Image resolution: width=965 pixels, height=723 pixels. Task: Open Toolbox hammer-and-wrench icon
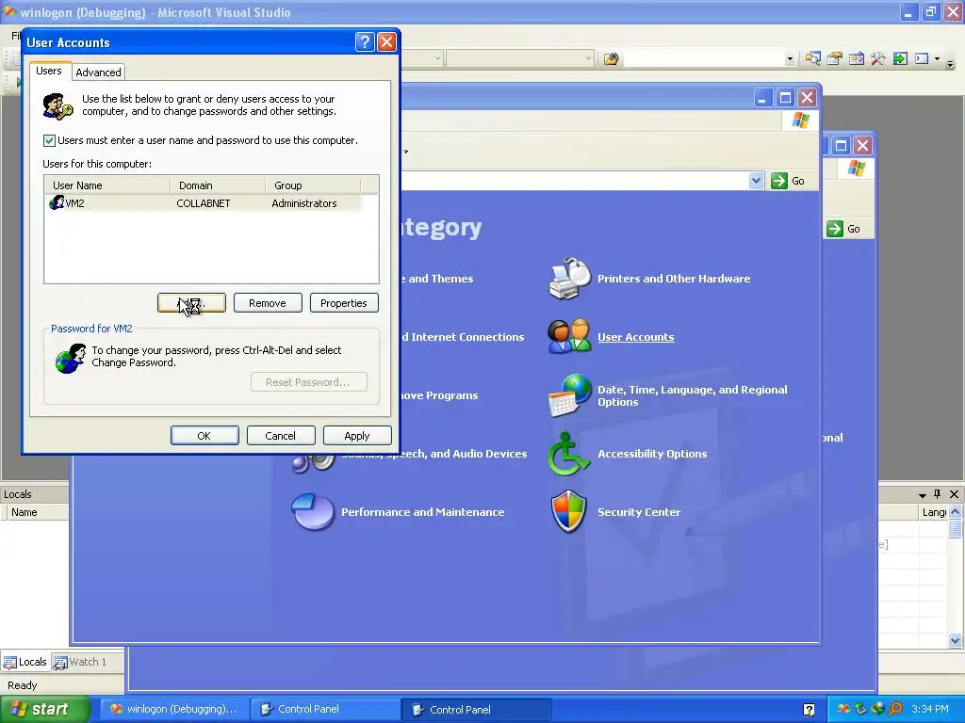pos(877,59)
